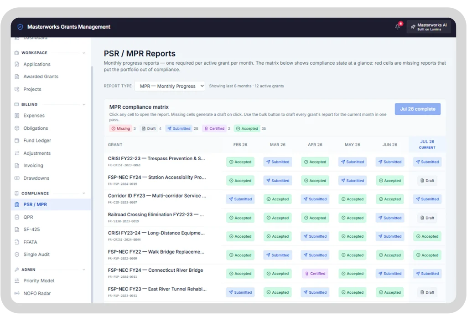This screenshot has height=321, width=467.
Task: Open Jul 26 Accepted cell for Walk Bridge Replacement
Action: click(x=427, y=255)
